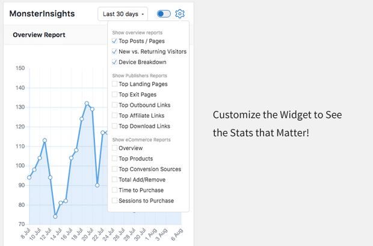Enable Top Landing Pages report
This screenshot has height=246, width=373.
(114, 84)
